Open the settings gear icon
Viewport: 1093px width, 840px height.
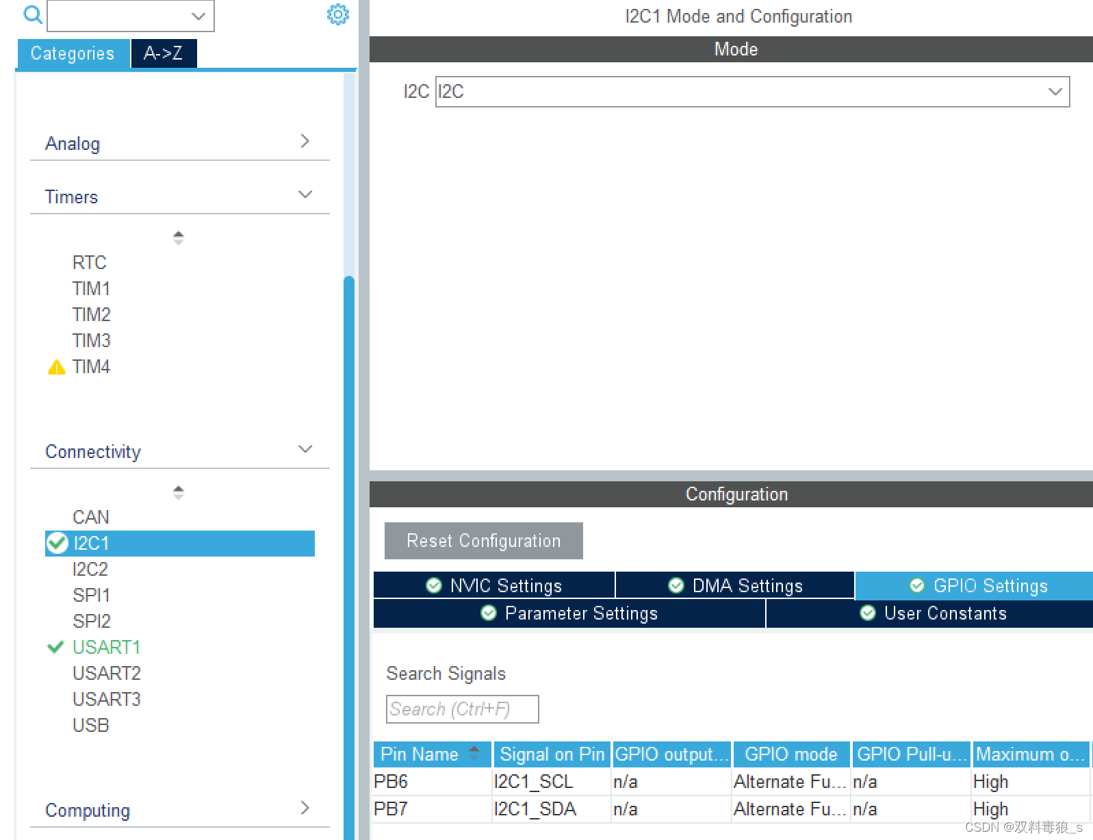point(337,14)
